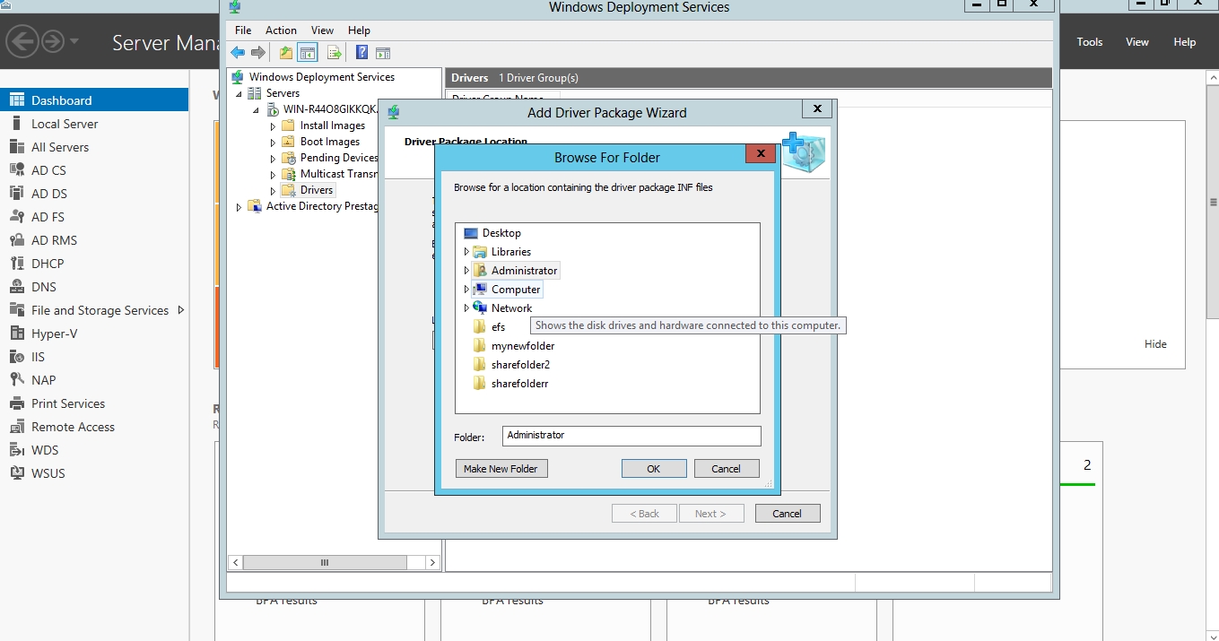
Task: Open the View menu in WDS console
Action: click(x=322, y=30)
